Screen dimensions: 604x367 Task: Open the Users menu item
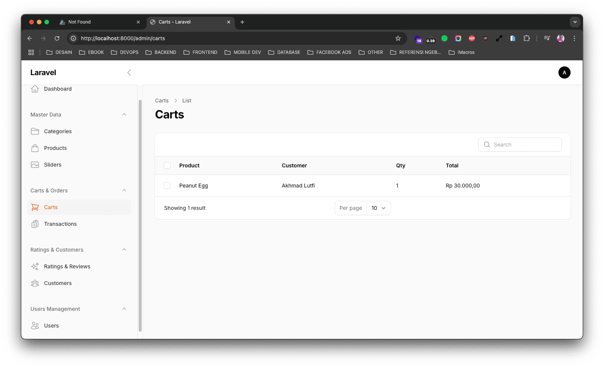click(51, 326)
